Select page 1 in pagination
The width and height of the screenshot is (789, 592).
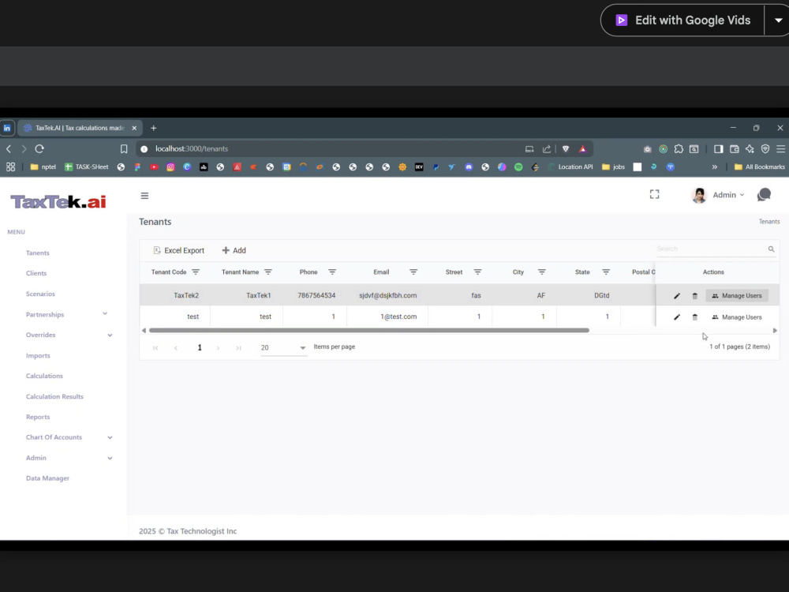[200, 347]
